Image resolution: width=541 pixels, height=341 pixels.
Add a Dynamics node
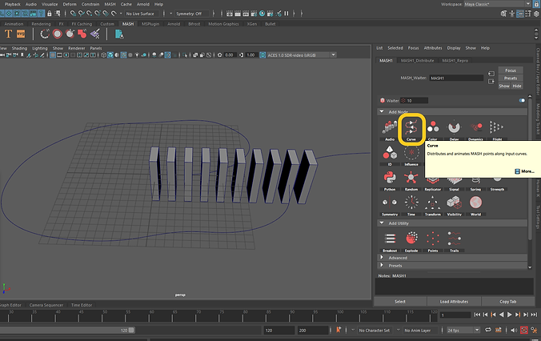tap(475, 130)
